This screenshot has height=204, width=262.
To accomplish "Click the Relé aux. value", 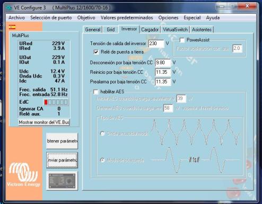I will (59, 114).
